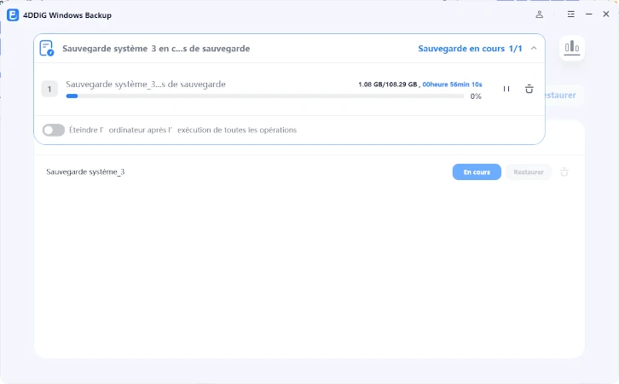Toggle shutdown computer after operations switch

[x=54, y=130]
